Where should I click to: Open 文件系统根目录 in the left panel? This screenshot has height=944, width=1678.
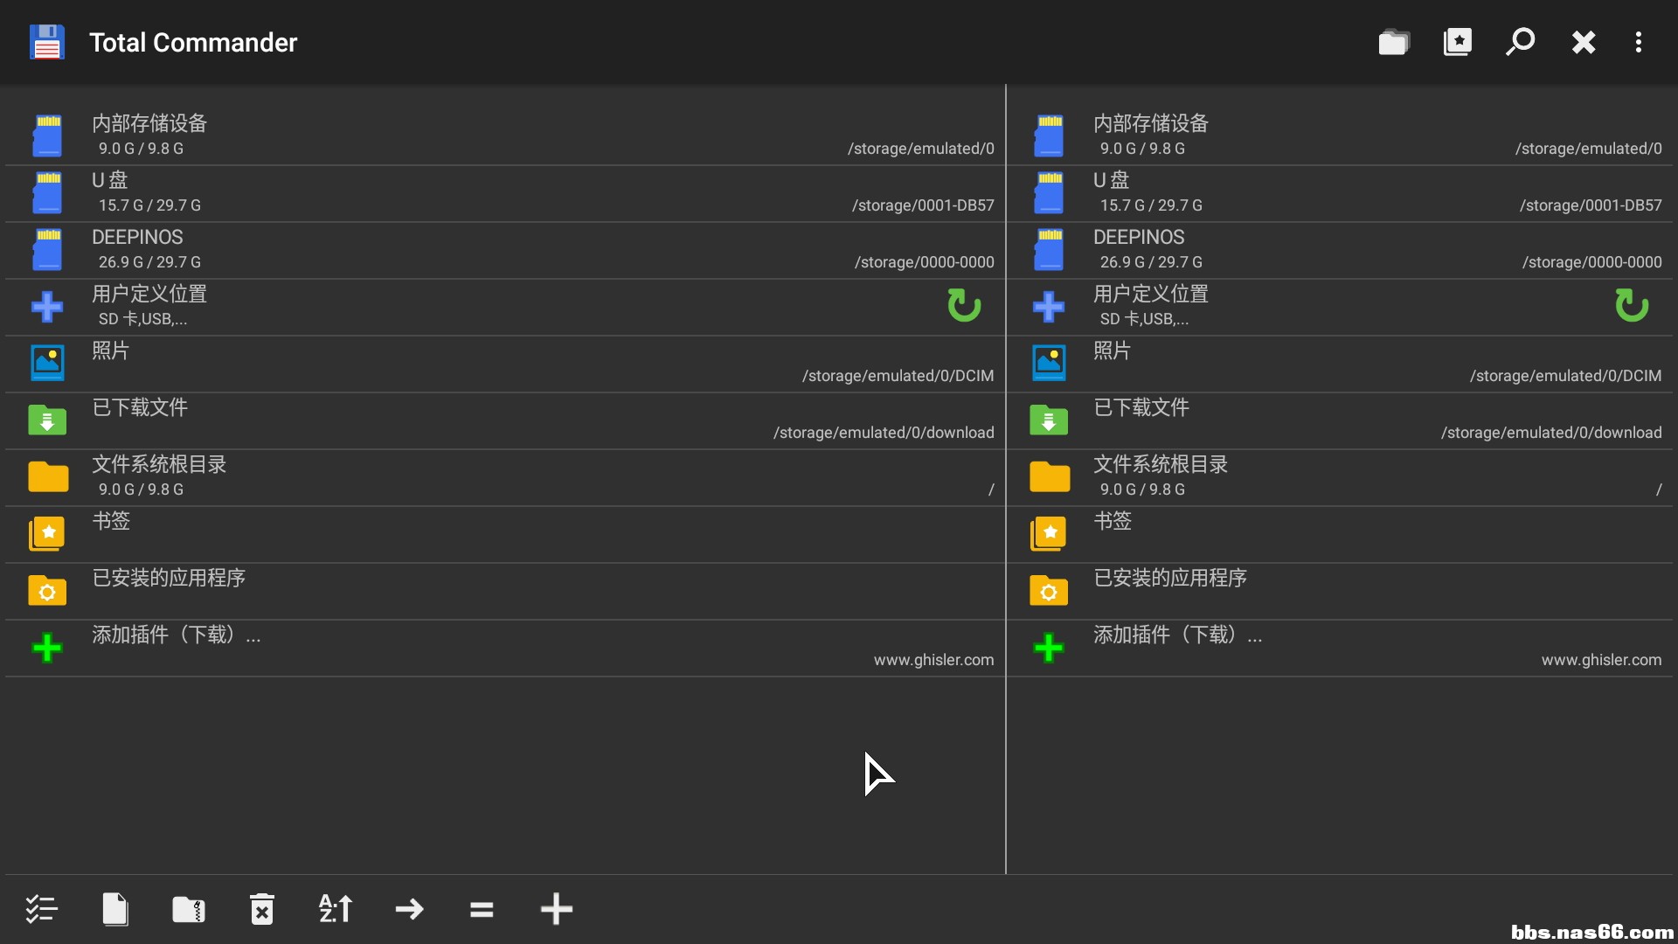coord(505,477)
